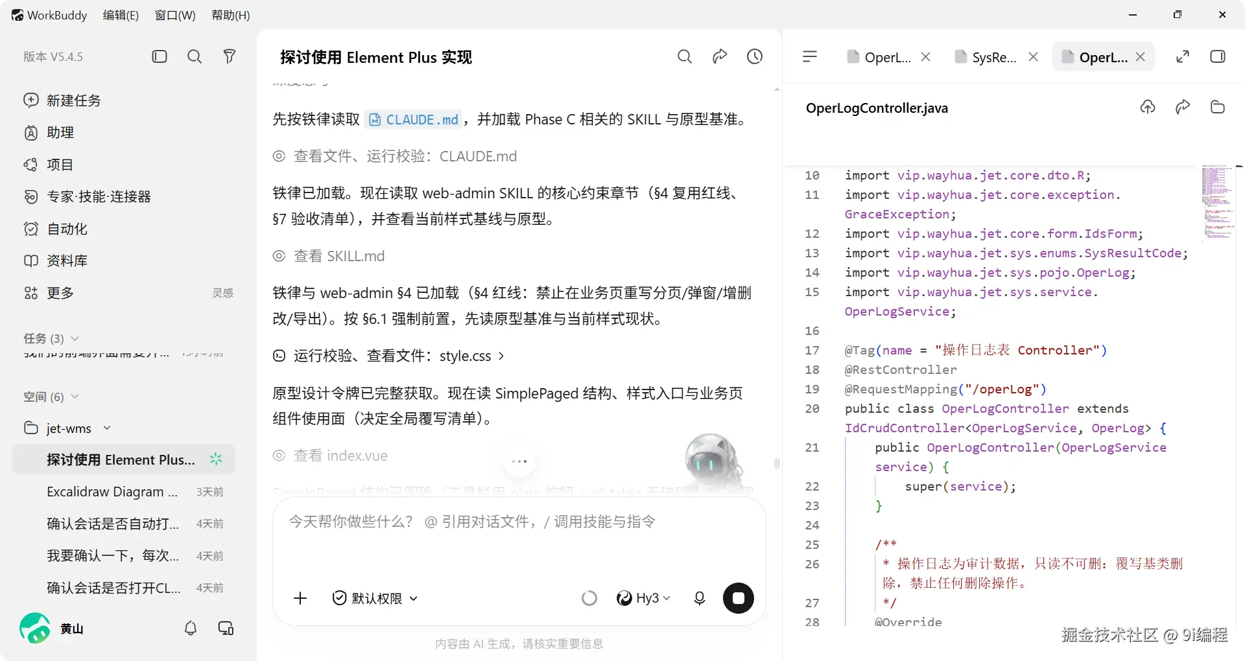The image size is (1245, 661).
Task: Expand the 运行校验、查看文件：style.css step
Action: tap(388, 356)
